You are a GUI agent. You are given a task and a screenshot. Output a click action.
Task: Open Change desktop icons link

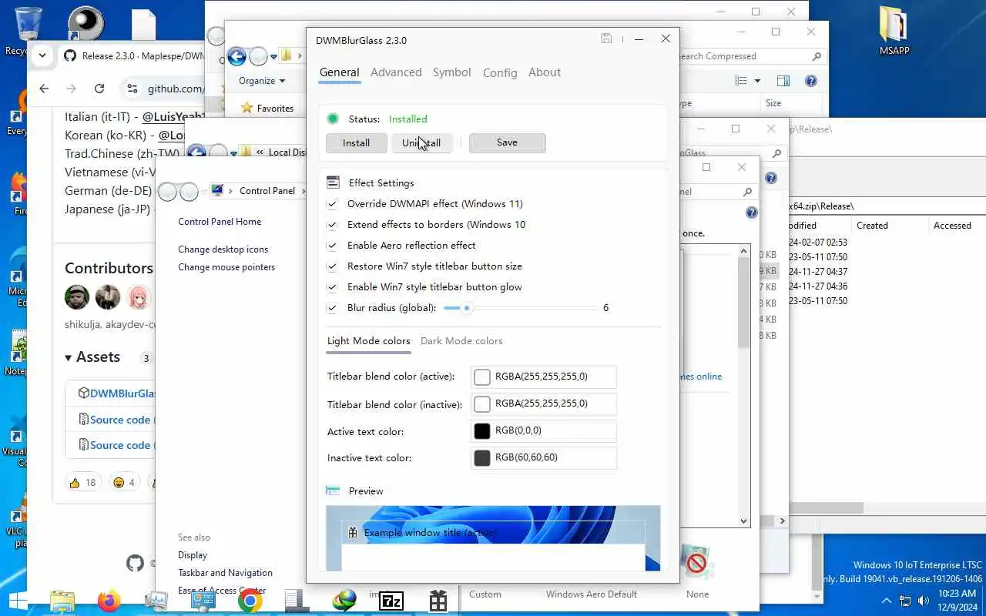click(223, 249)
